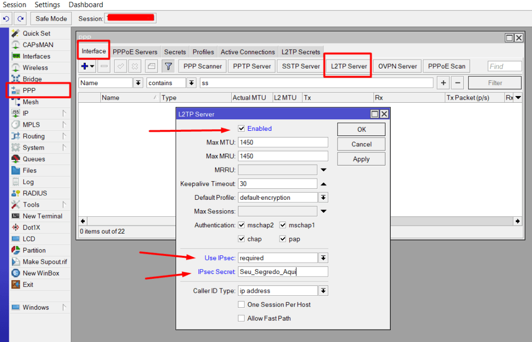Click the undo arrow in the toolbar

(6, 18)
